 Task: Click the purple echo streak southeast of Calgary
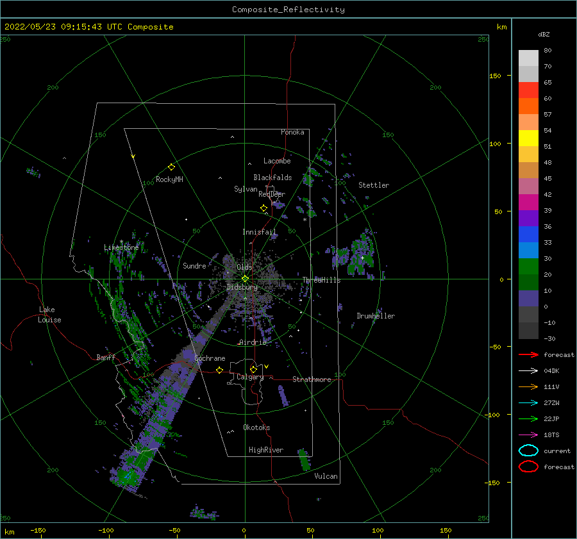(x=283, y=395)
